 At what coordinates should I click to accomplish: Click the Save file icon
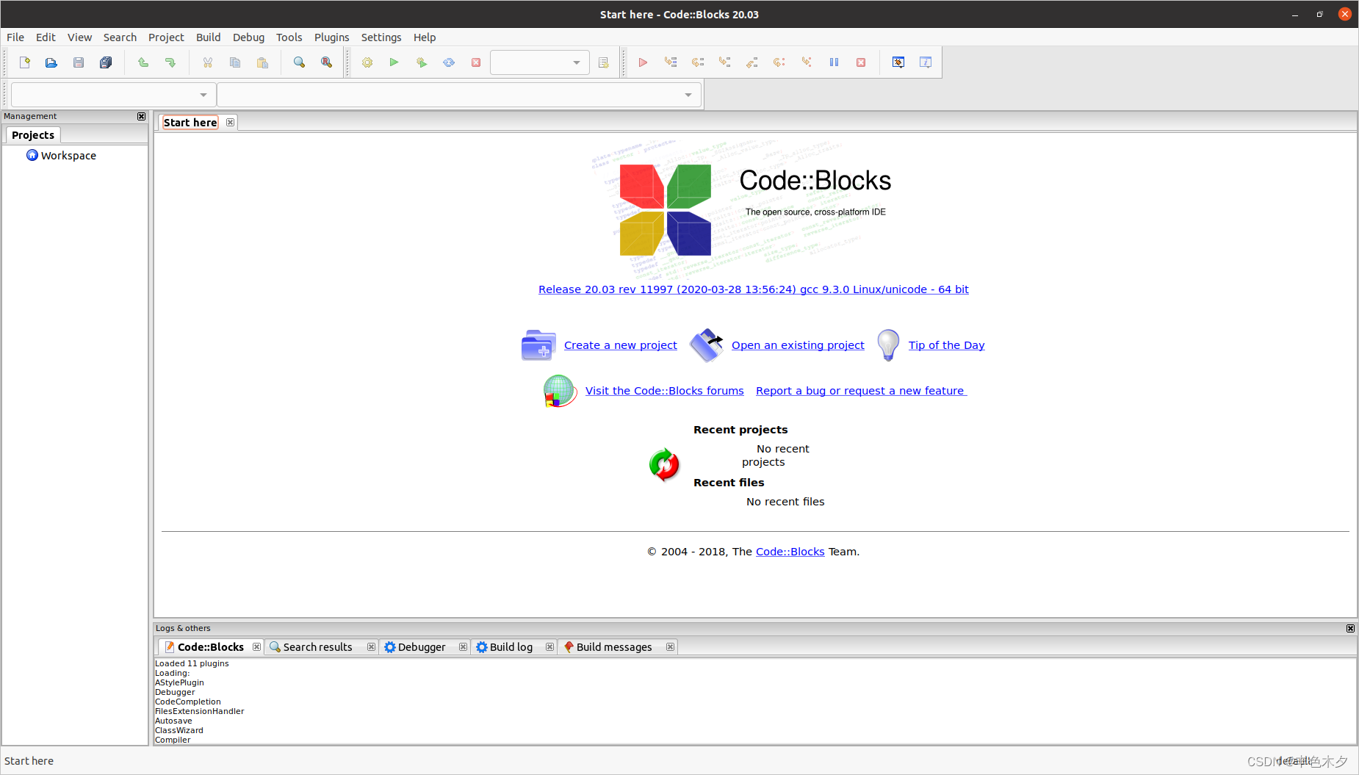click(x=79, y=62)
